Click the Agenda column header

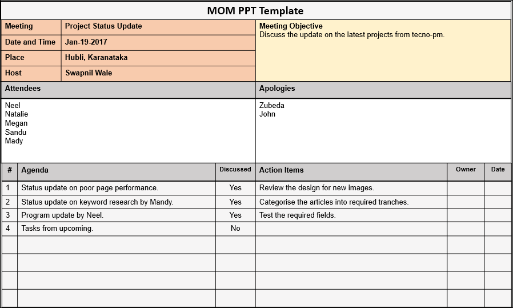click(x=35, y=170)
